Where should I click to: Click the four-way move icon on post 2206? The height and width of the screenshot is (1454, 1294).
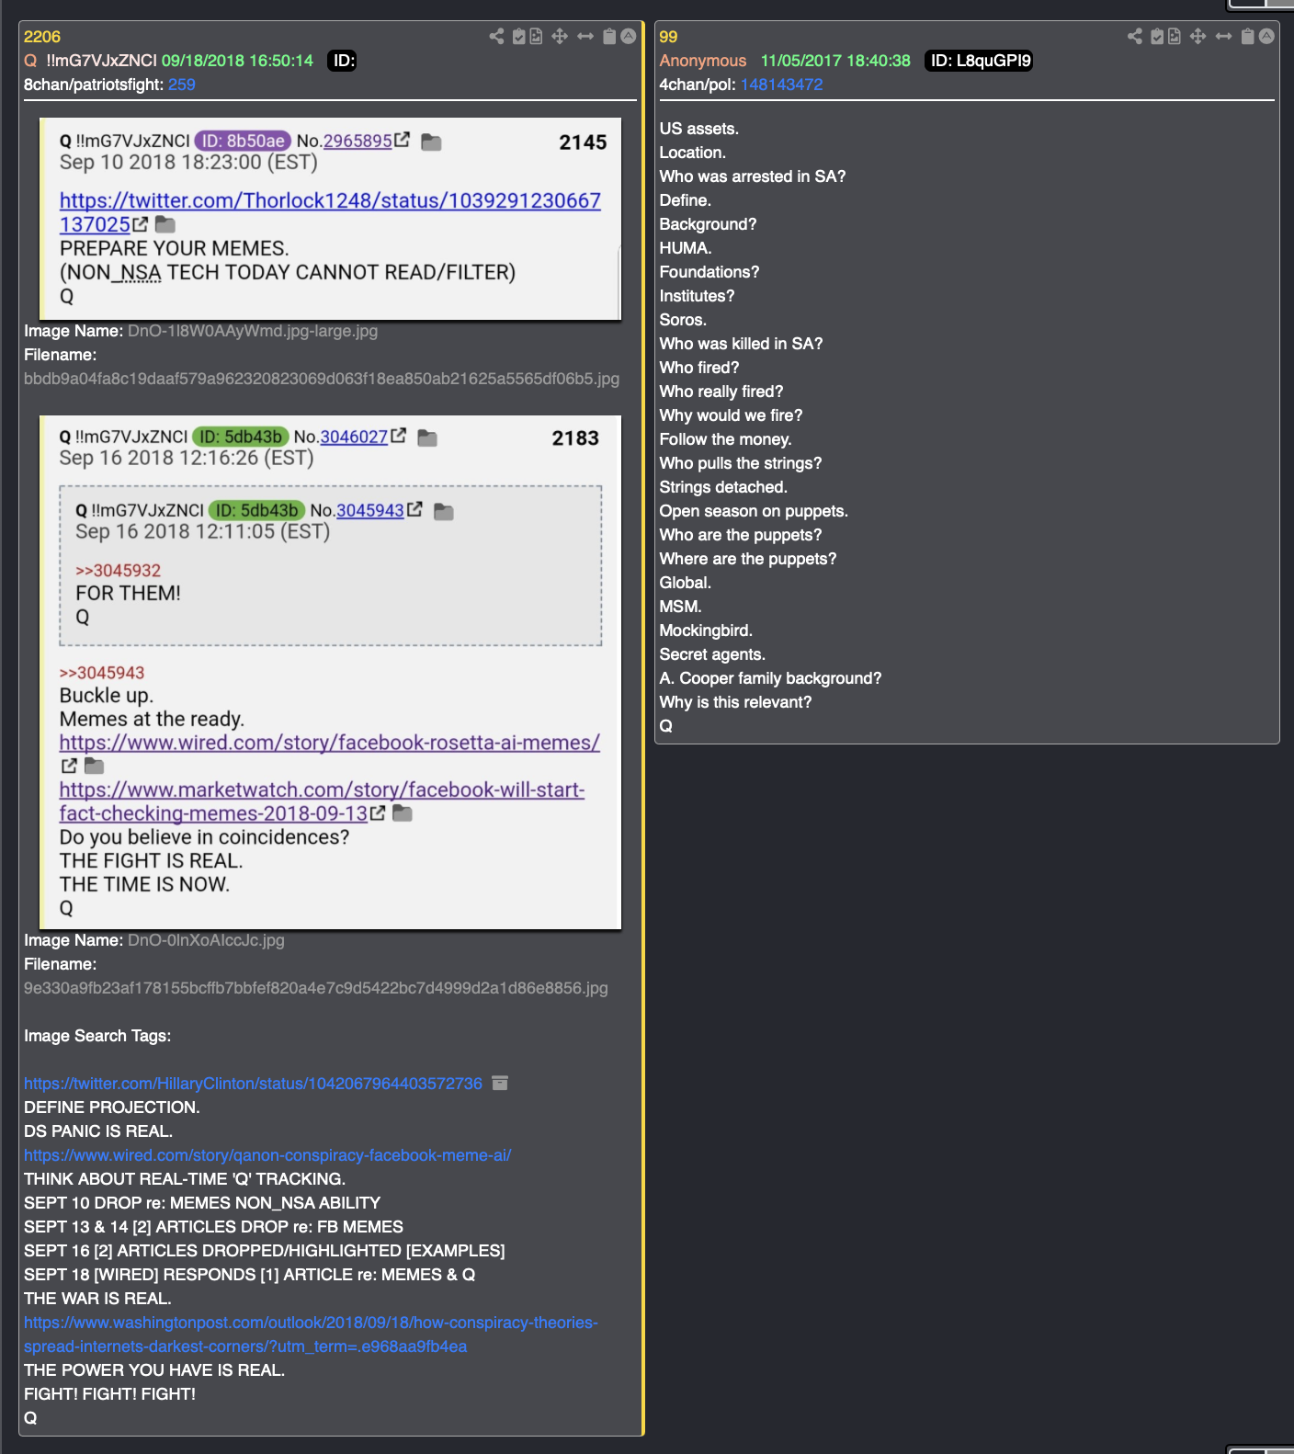coord(560,36)
